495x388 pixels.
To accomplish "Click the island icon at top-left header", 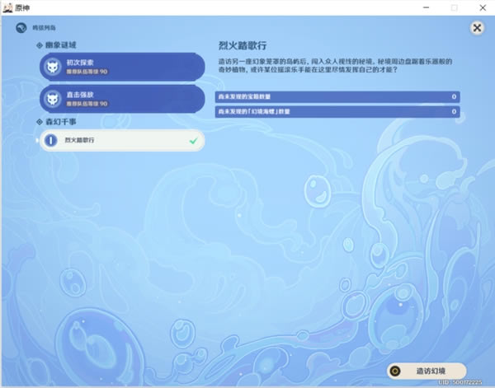I will (x=20, y=28).
